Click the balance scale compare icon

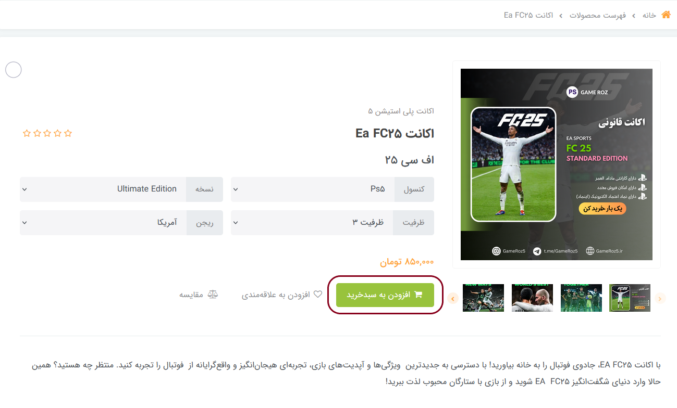coord(212,295)
